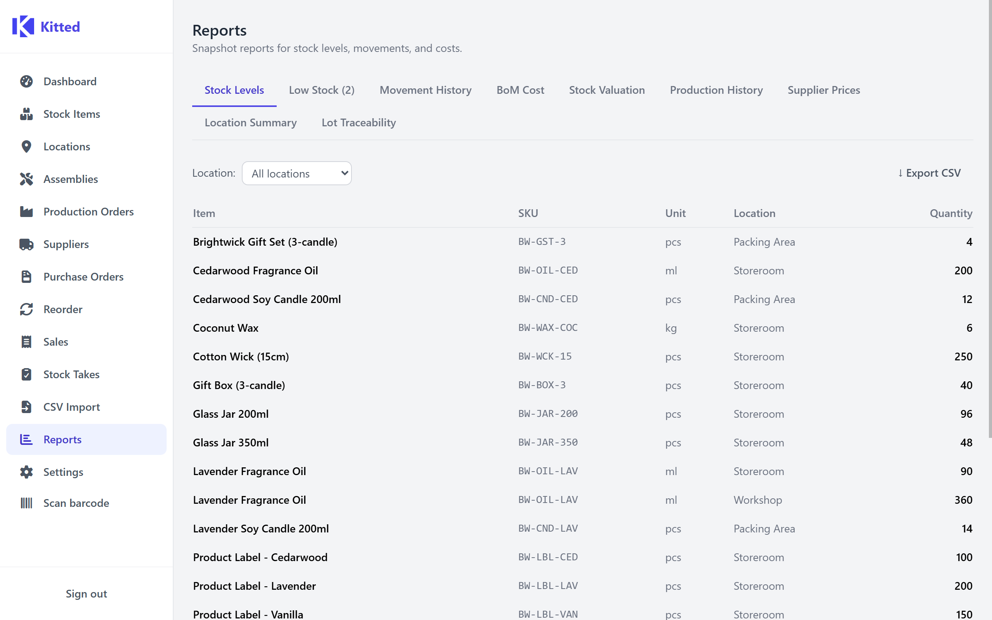Open CSV Import page
The height and width of the screenshot is (620, 992).
tap(86, 407)
